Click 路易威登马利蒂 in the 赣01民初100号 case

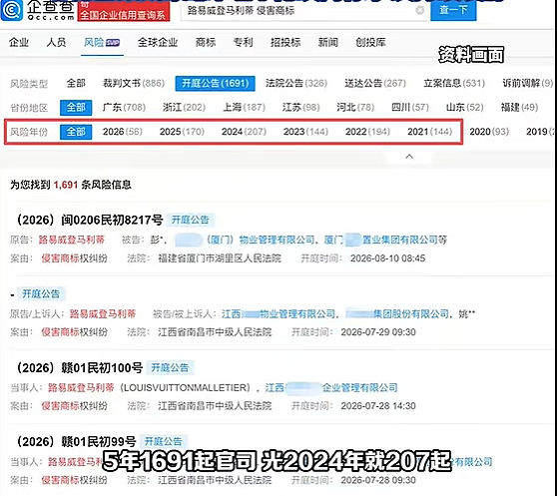click(x=81, y=387)
